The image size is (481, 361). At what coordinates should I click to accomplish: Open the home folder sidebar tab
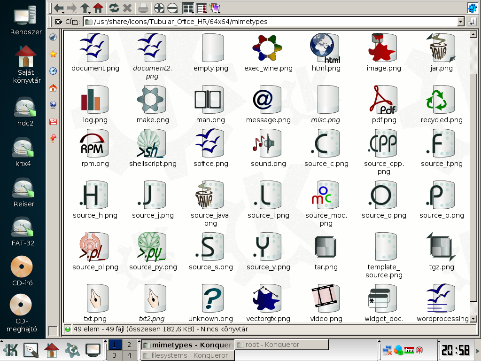click(53, 88)
